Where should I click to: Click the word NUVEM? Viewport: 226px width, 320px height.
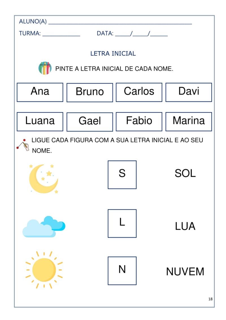tap(185, 272)
